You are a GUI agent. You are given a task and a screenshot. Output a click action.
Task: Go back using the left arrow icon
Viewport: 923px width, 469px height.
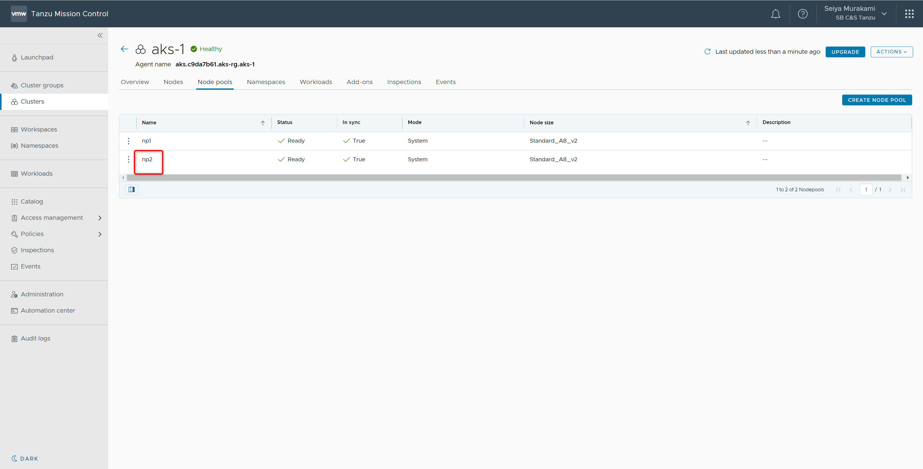click(124, 49)
